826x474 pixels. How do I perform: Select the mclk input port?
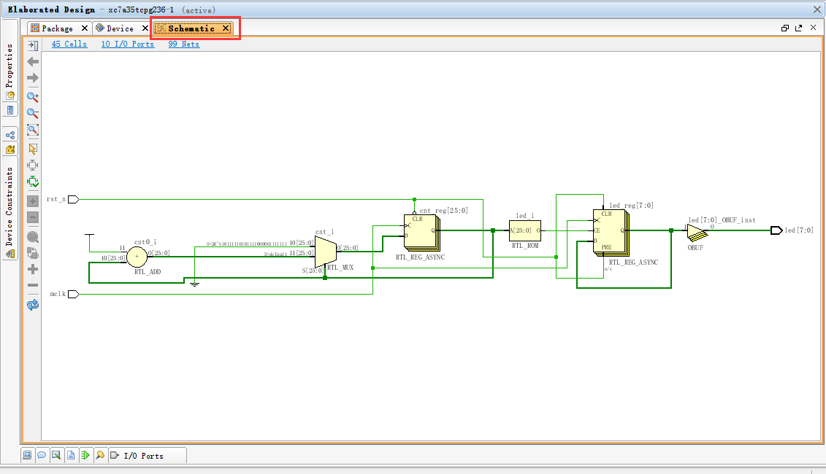pyautogui.click(x=73, y=294)
